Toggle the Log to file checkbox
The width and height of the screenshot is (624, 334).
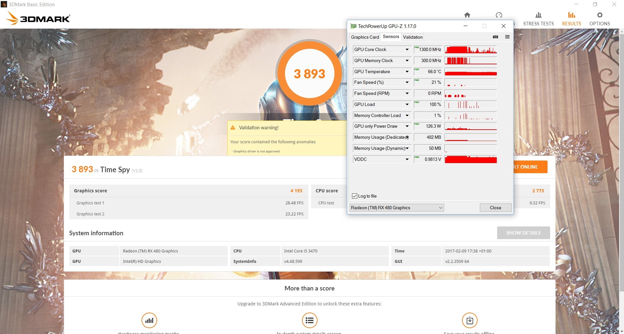[x=355, y=196]
